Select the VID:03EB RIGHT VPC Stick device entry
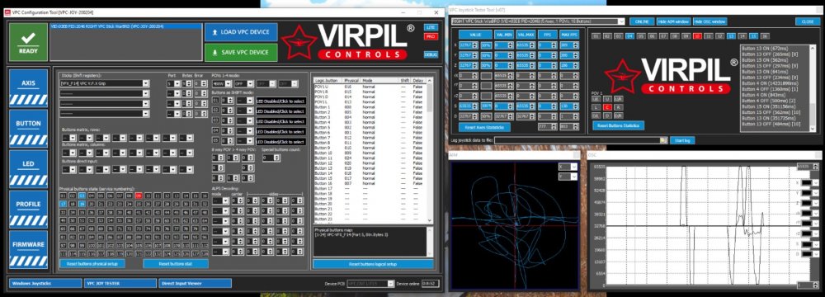The height and width of the screenshot is (297, 825). tap(125, 26)
